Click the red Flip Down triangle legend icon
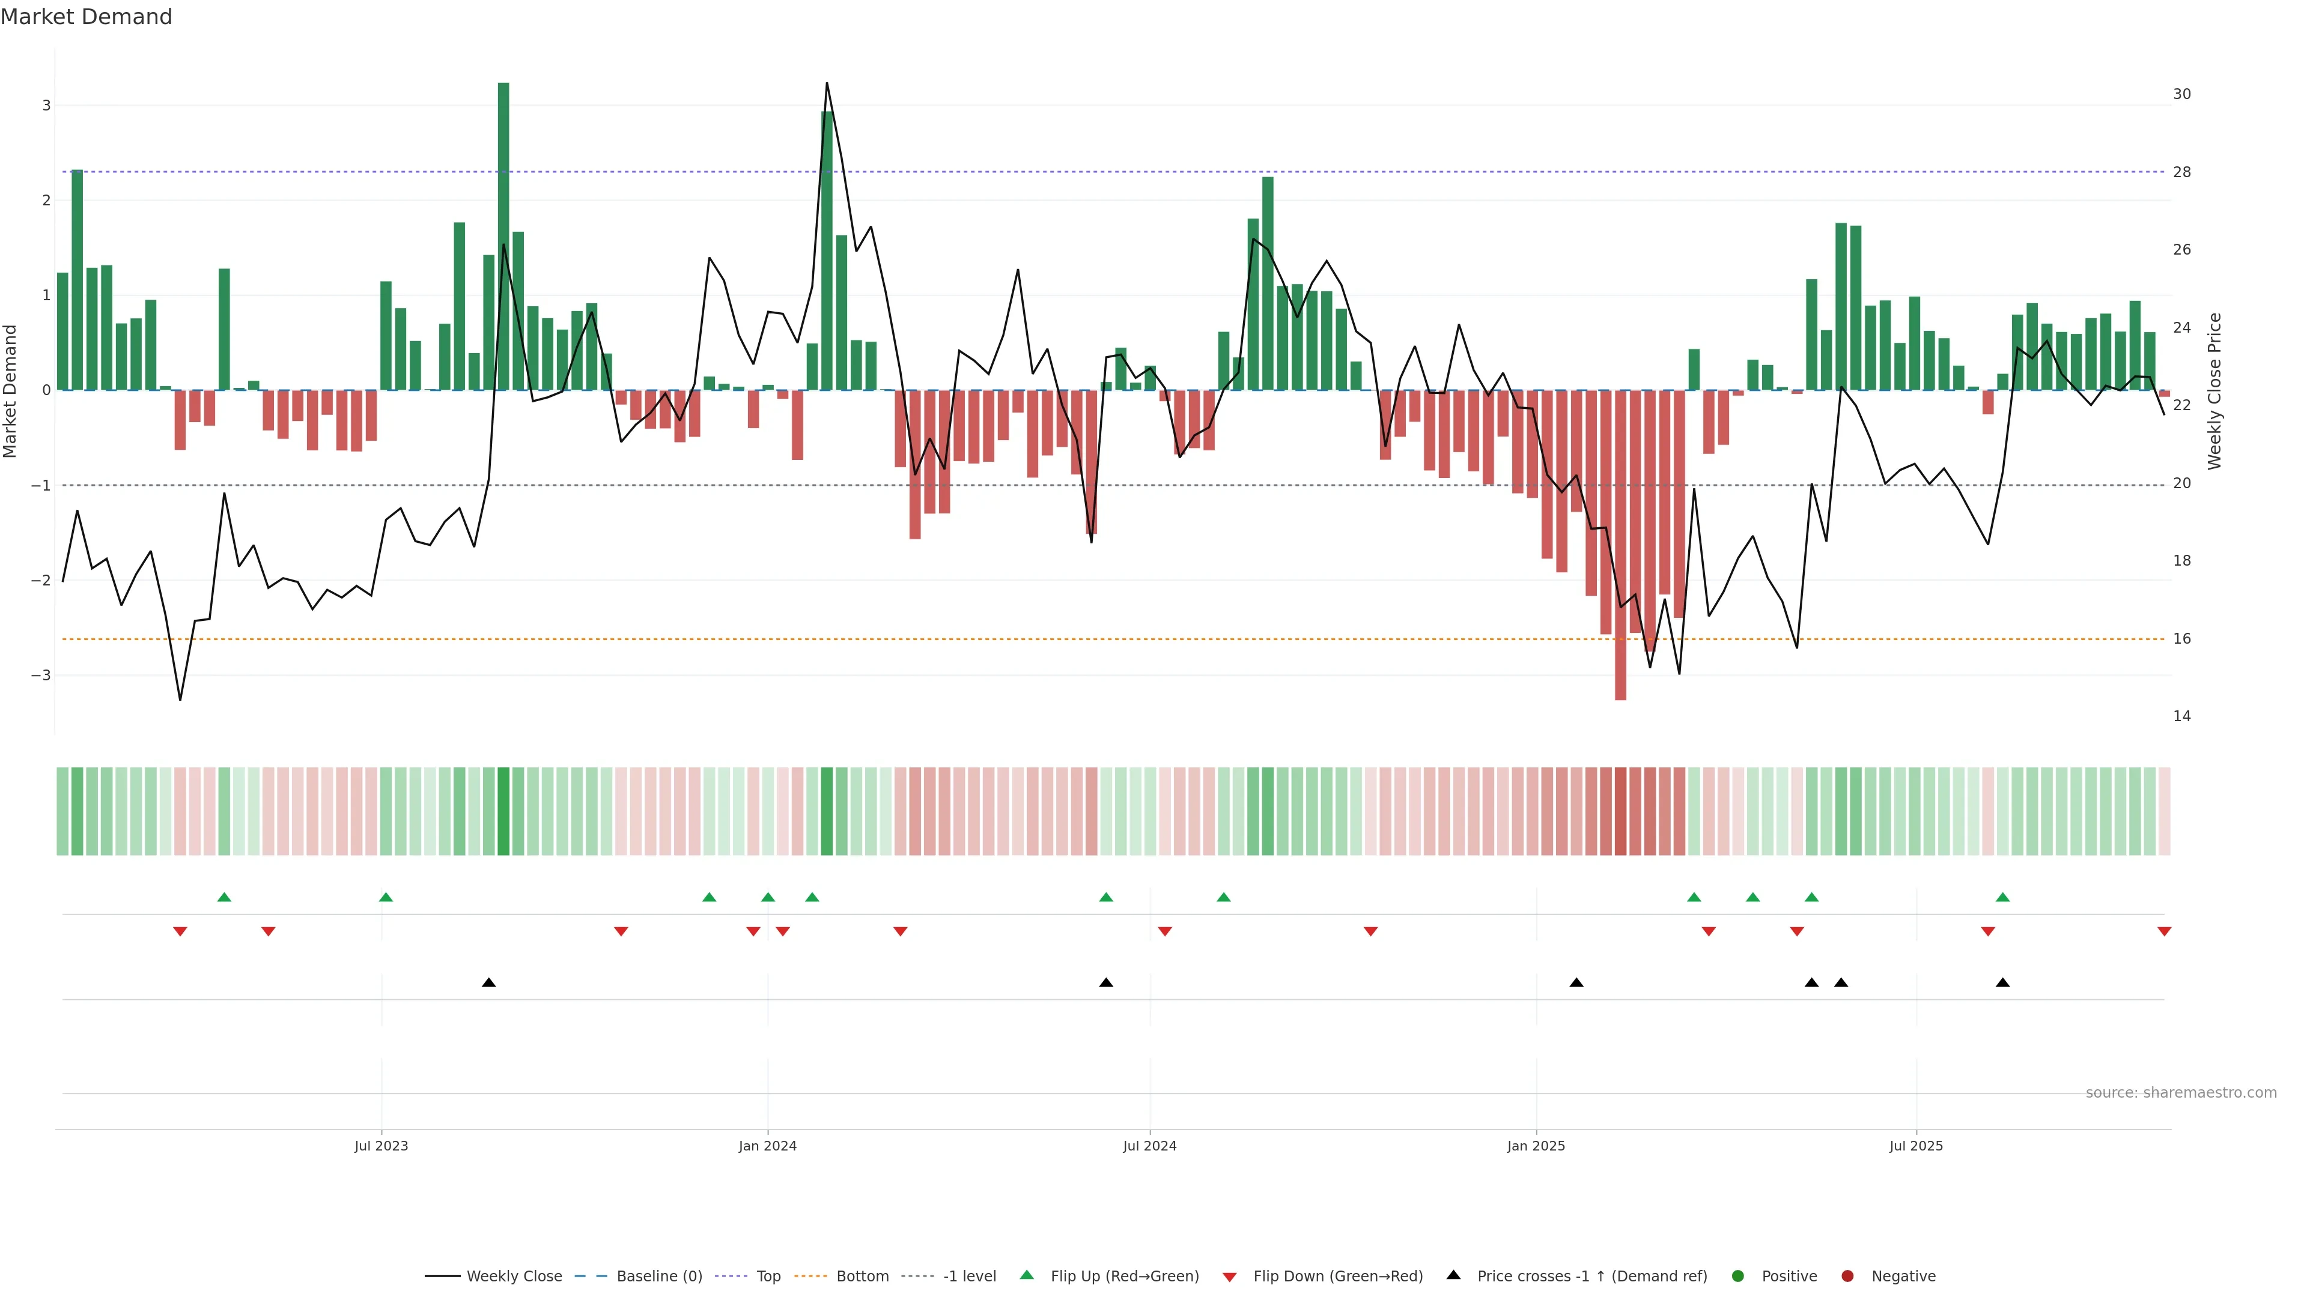The height and width of the screenshot is (1297, 2307). click(1230, 1277)
